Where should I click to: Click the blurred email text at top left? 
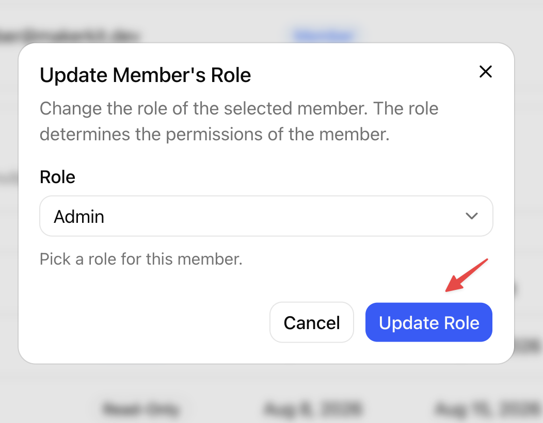click(x=69, y=35)
